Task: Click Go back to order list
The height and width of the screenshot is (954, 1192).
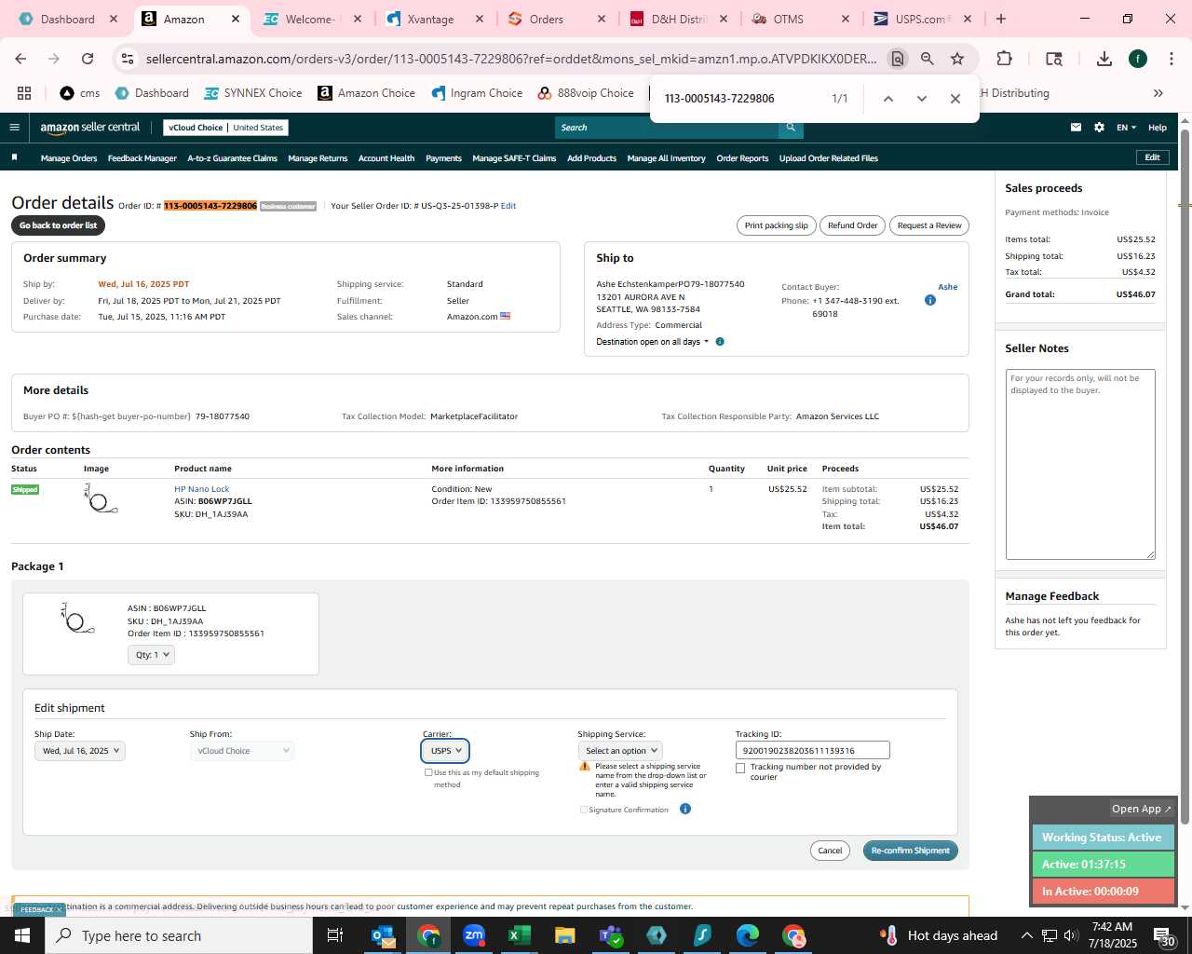Action: [58, 225]
